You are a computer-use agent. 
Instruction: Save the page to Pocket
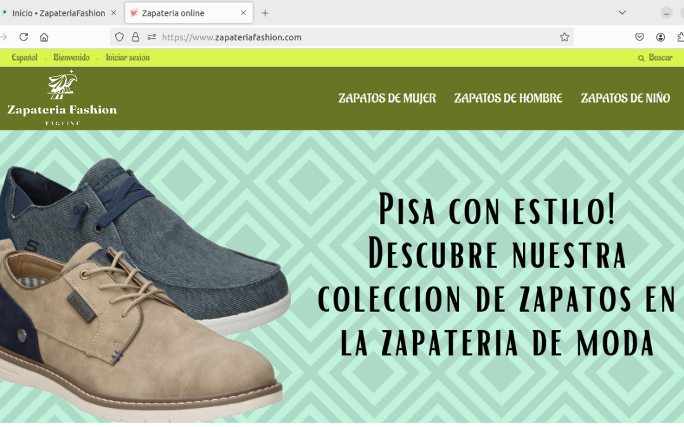639,37
